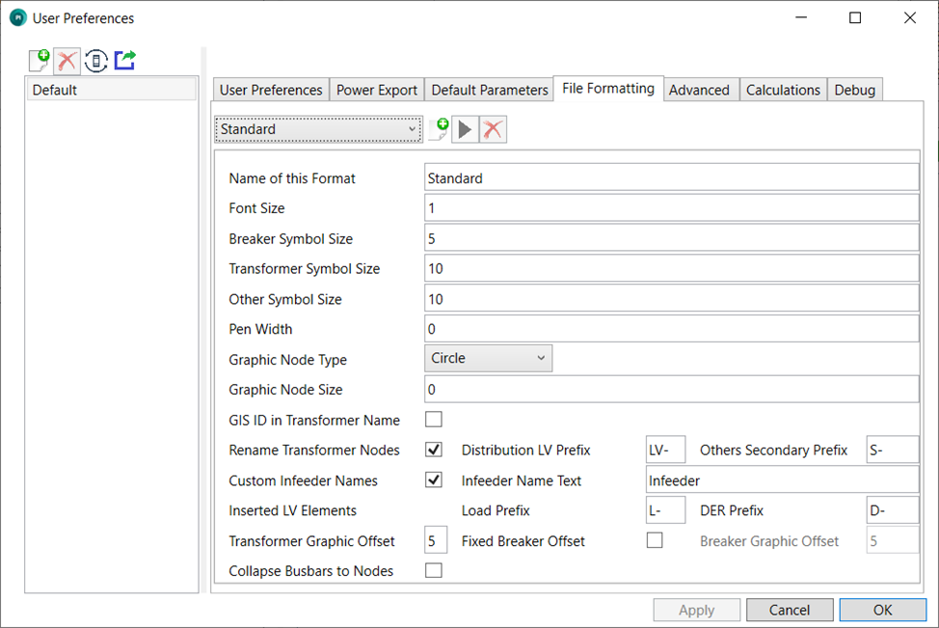Image resolution: width=939 pixels, height=628 pixels.
Task: Switch to the Power Export tab
Action: tap(377, 90)
